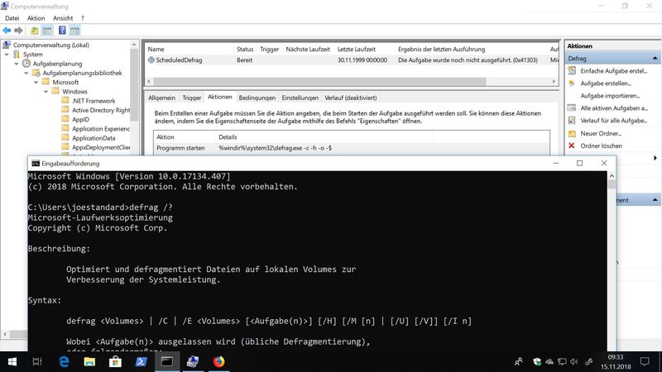Select the .NET Framework folder
The height and width of the screenshot is (372, 662).
coord(94,101)
